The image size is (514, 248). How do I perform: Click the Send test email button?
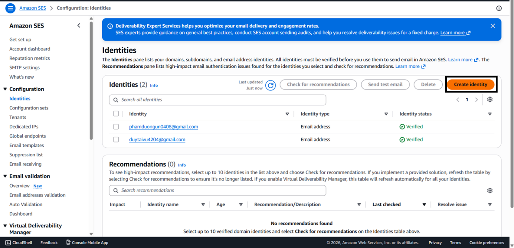(x=385, y=85)
